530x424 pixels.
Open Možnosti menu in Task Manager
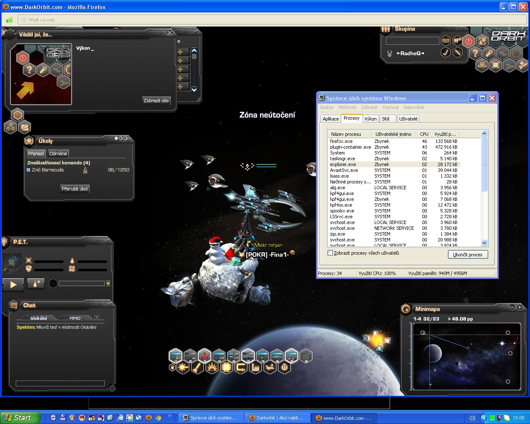click(x=347, y=107)
